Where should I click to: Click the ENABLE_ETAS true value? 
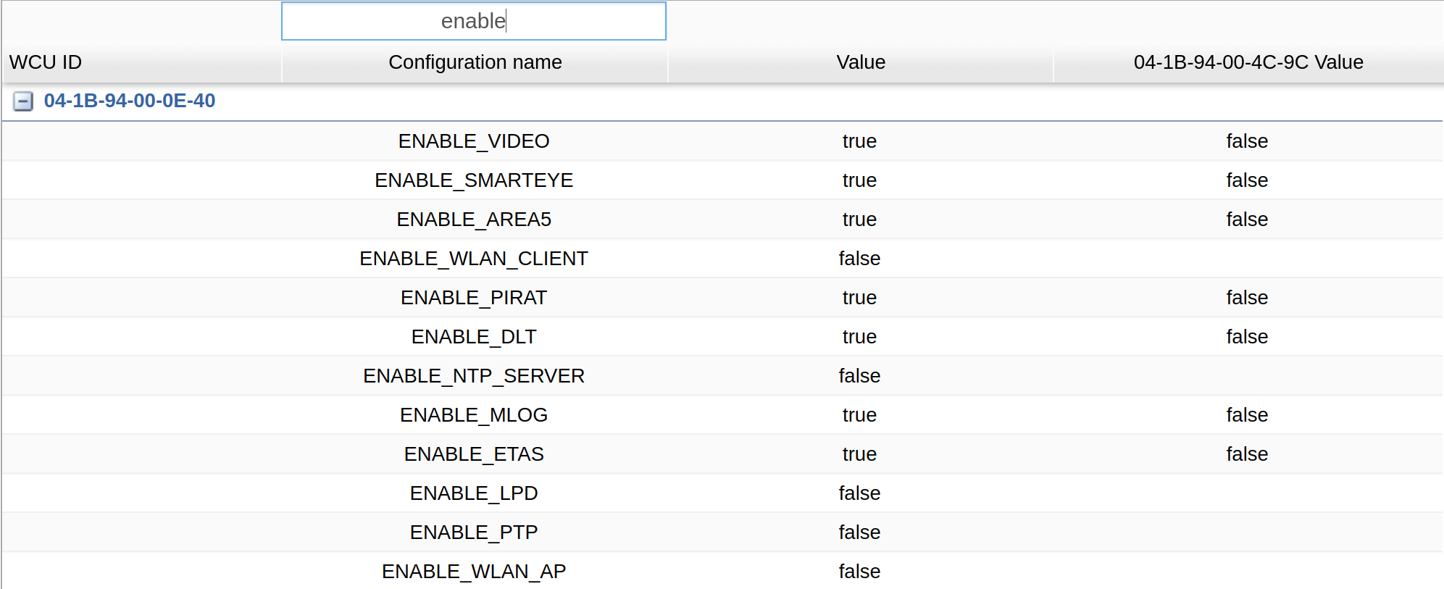pos(859,454)
